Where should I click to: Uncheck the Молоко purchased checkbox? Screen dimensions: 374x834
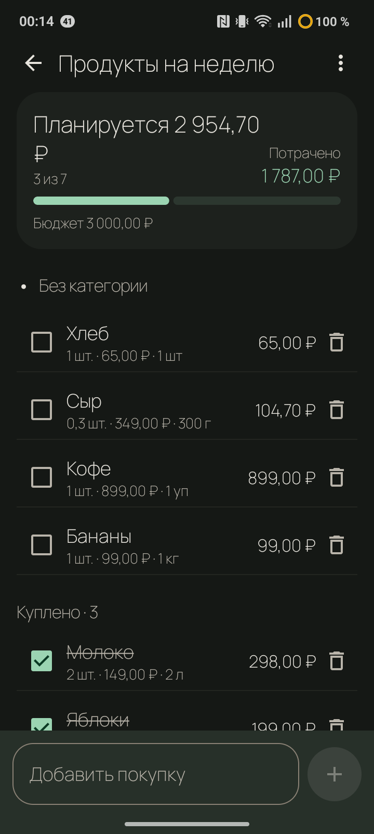(x=42, y=661)
